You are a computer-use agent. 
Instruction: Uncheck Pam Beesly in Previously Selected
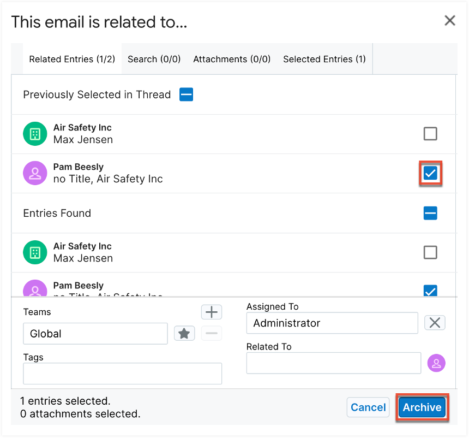click(x=430, y=173)
